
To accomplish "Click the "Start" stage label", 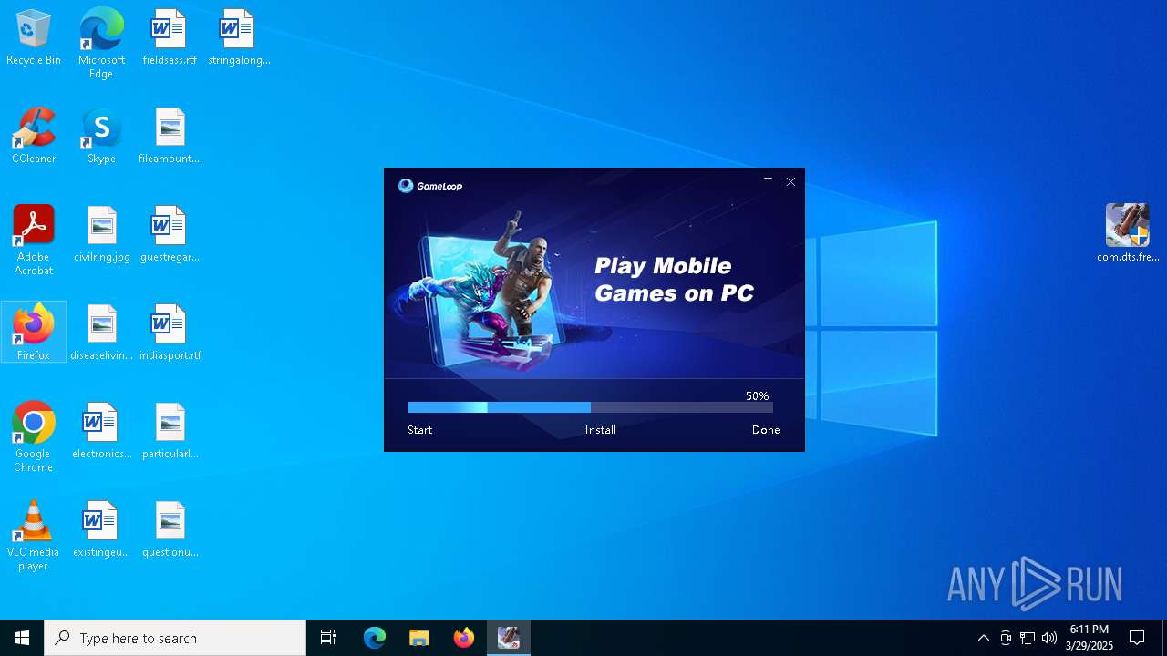I will click(x=420, y=430).
